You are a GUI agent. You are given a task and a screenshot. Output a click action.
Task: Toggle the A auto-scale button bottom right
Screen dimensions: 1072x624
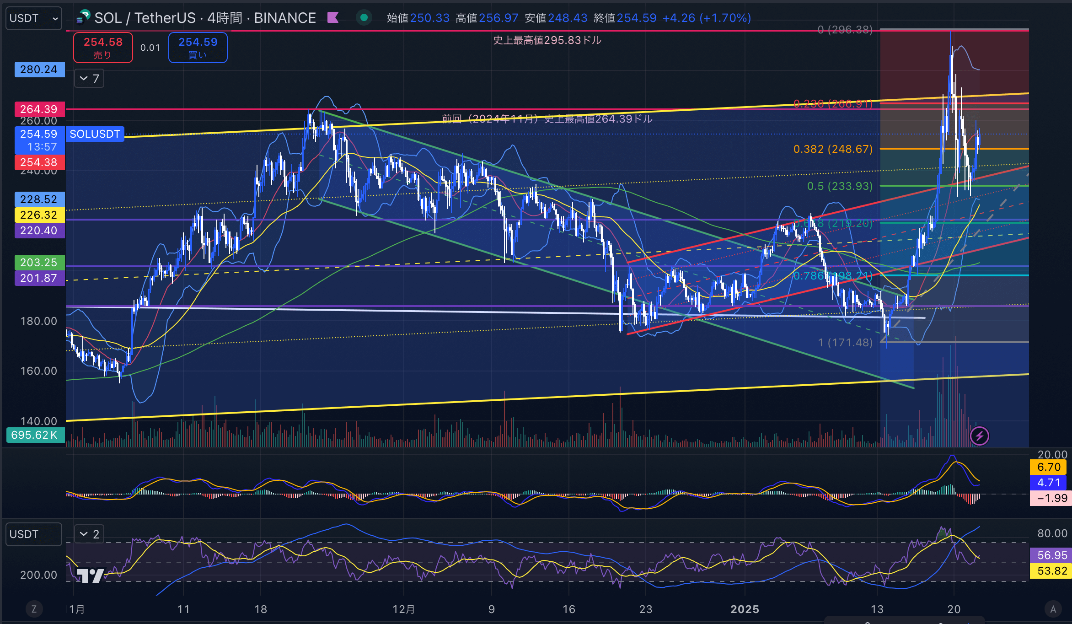click(x=1053, y=609)
